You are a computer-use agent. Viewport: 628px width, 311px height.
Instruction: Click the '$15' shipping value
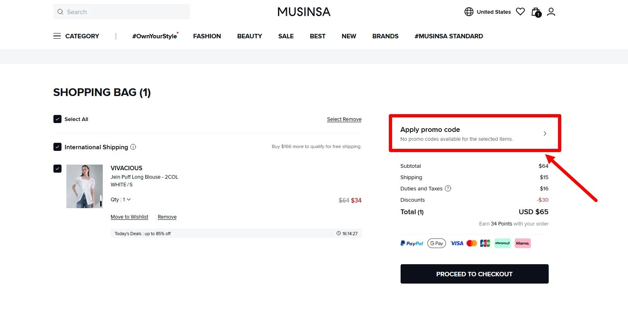[x=544, y=177]
